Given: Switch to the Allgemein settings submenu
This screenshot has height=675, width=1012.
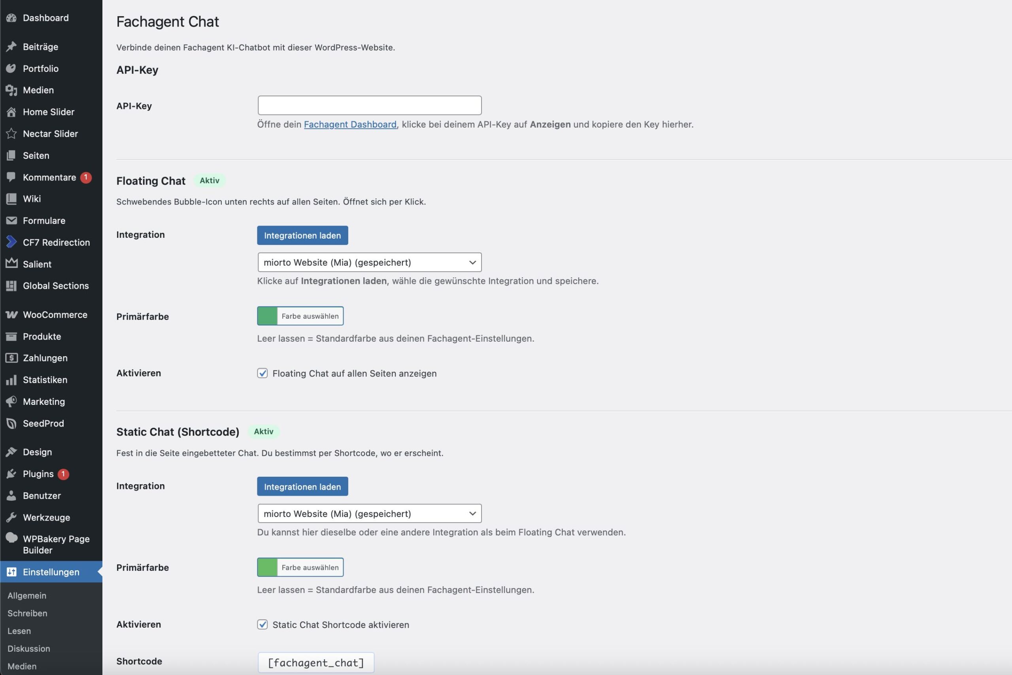Looking at the screenshot, I should [x=26, y=595].
